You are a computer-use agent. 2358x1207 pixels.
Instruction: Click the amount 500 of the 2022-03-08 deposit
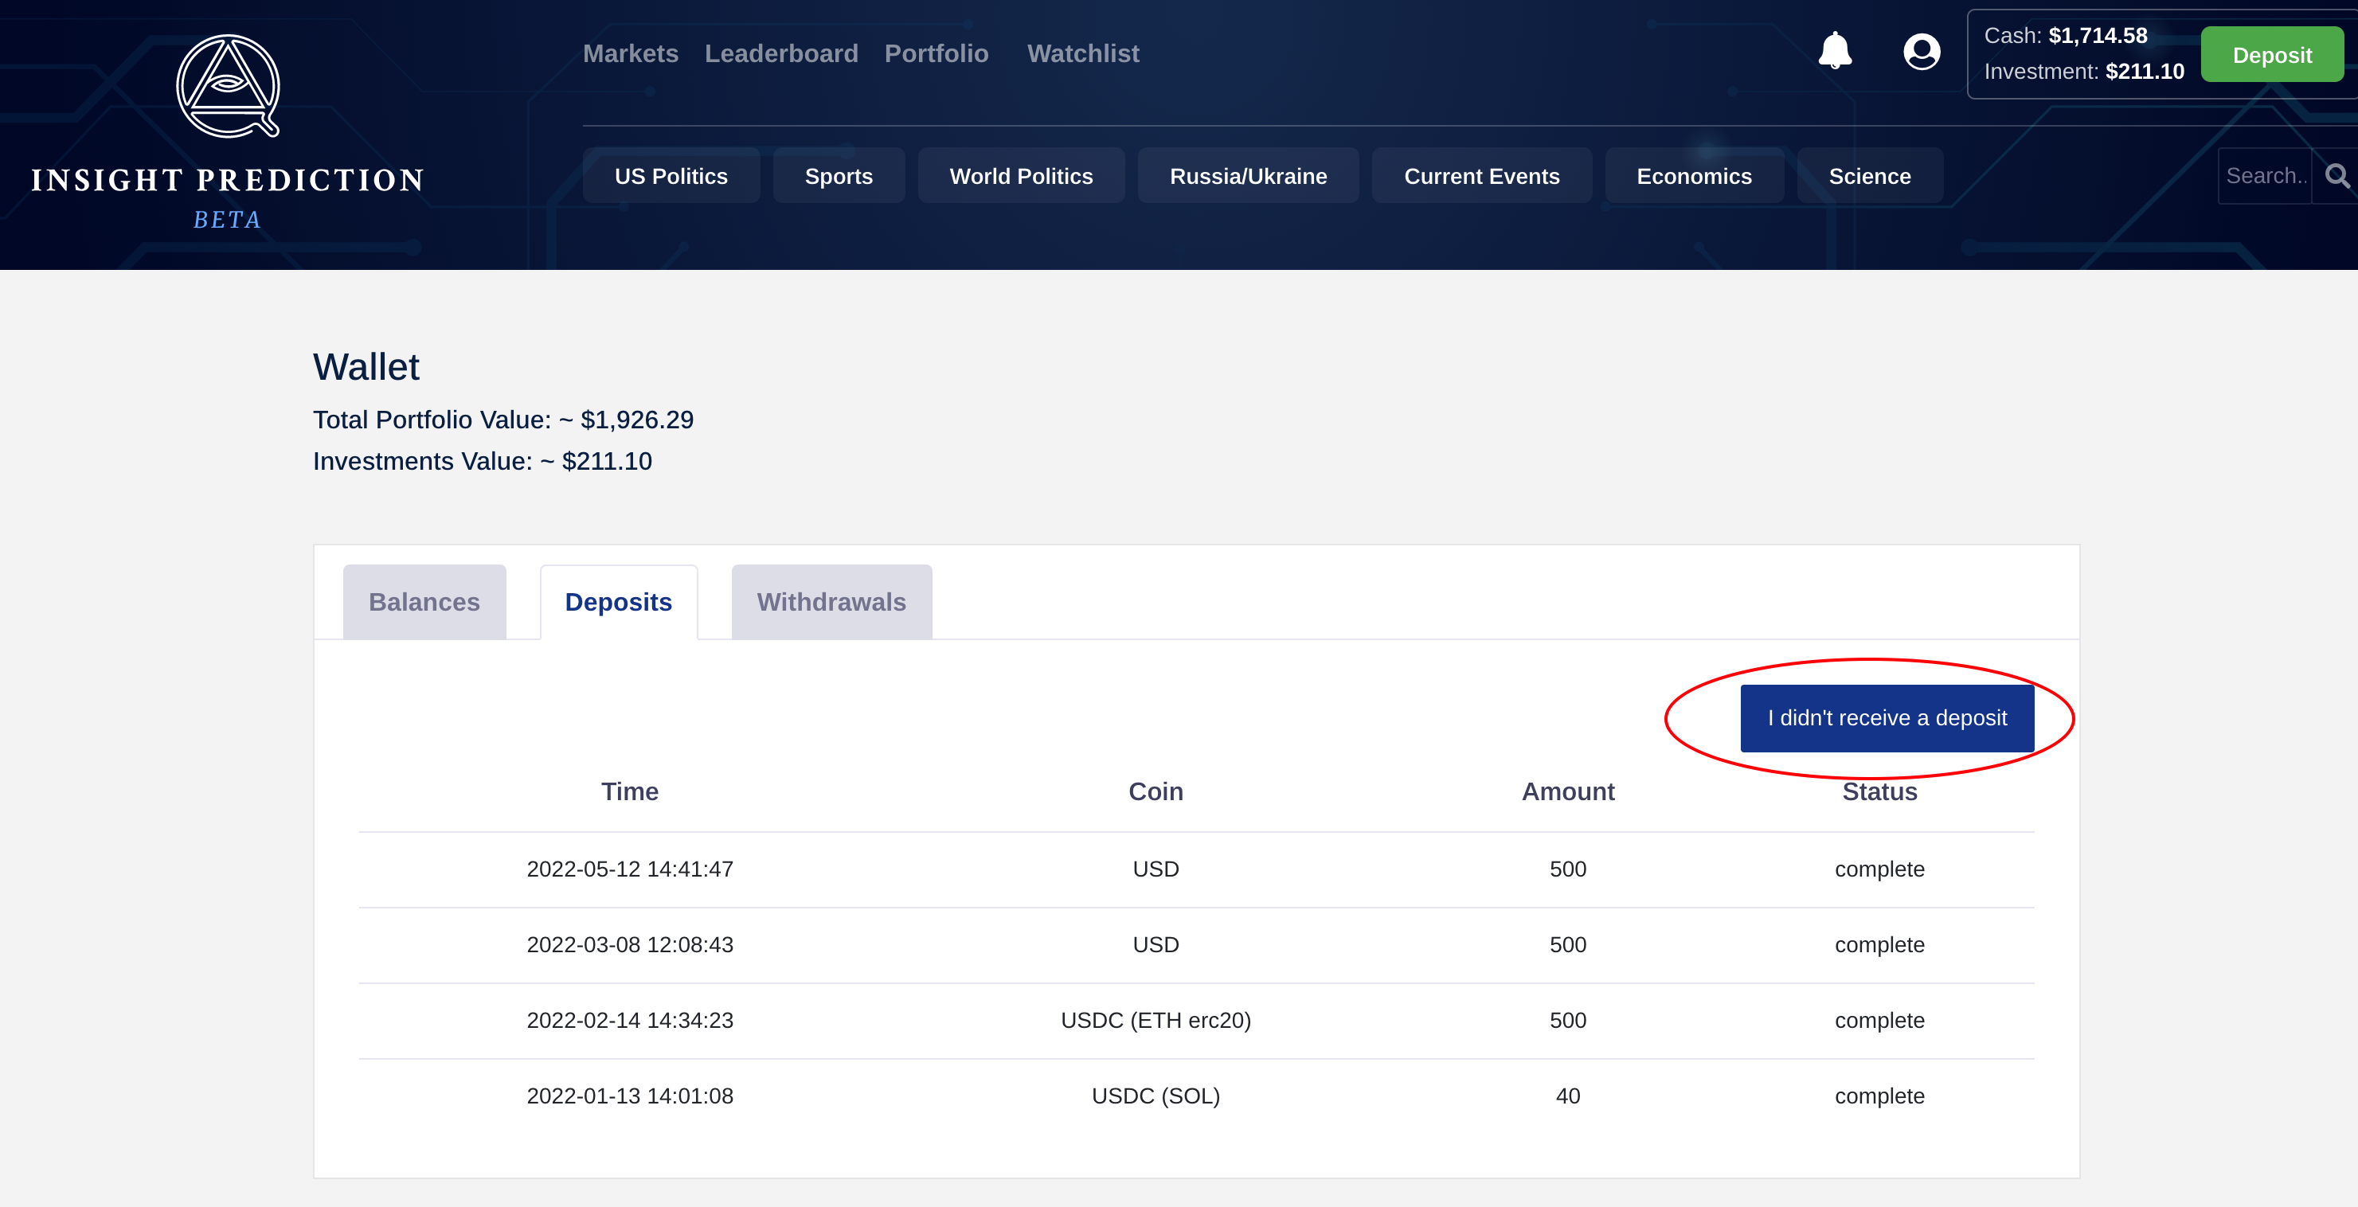(1567, 944)
